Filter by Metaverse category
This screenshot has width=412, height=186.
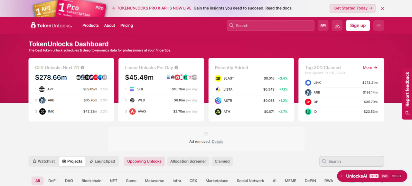154,181
